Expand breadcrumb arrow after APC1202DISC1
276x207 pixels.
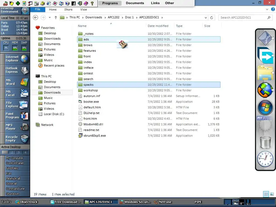(x=162, y=18)
